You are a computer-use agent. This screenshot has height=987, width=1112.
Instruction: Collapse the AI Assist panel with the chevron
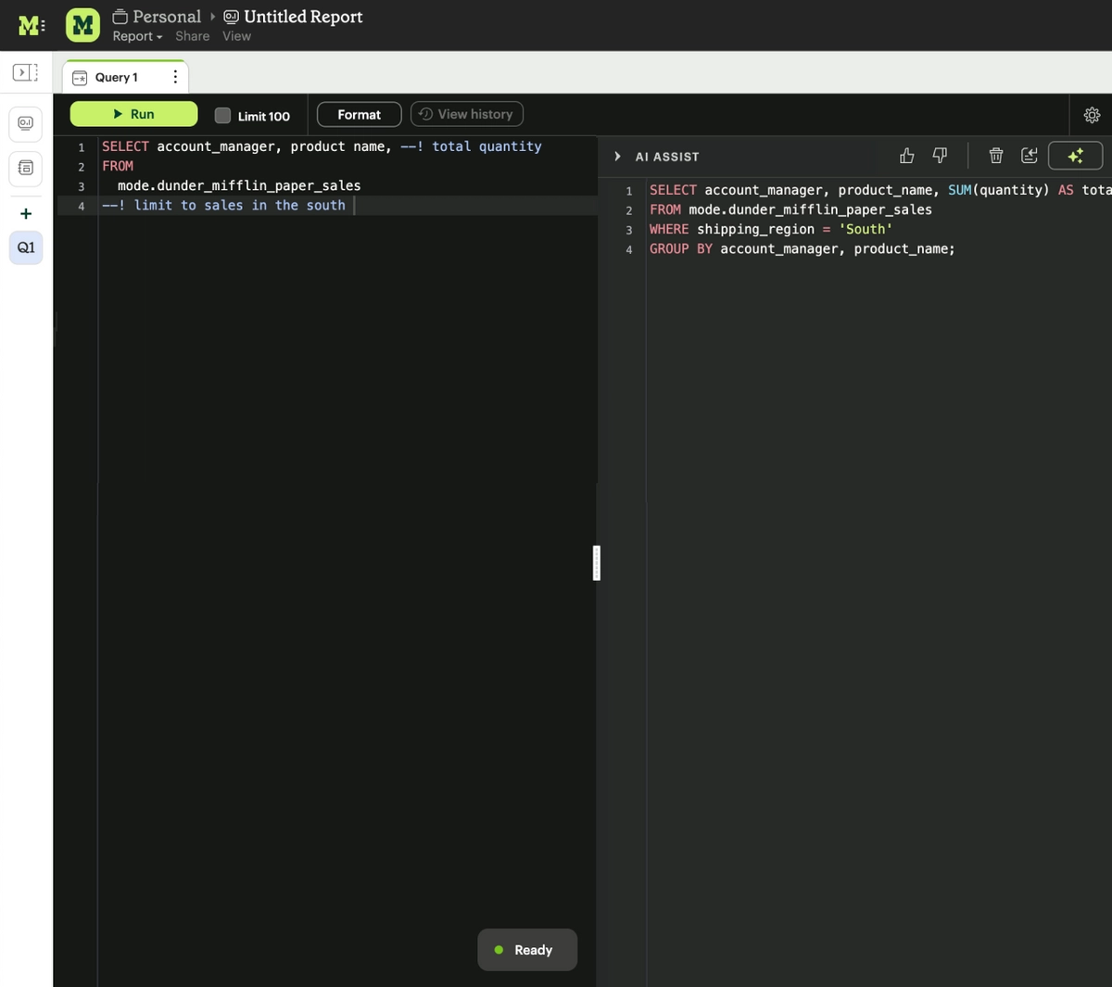(x=617, y=156)
